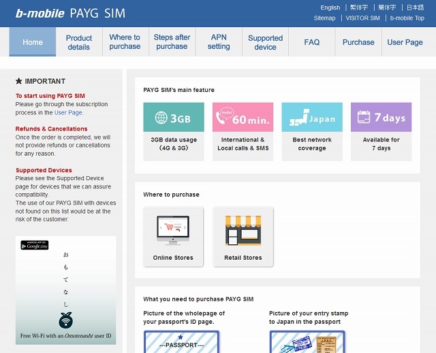Click 'Refunds & Cancellations' heading

tap(52, 129)
